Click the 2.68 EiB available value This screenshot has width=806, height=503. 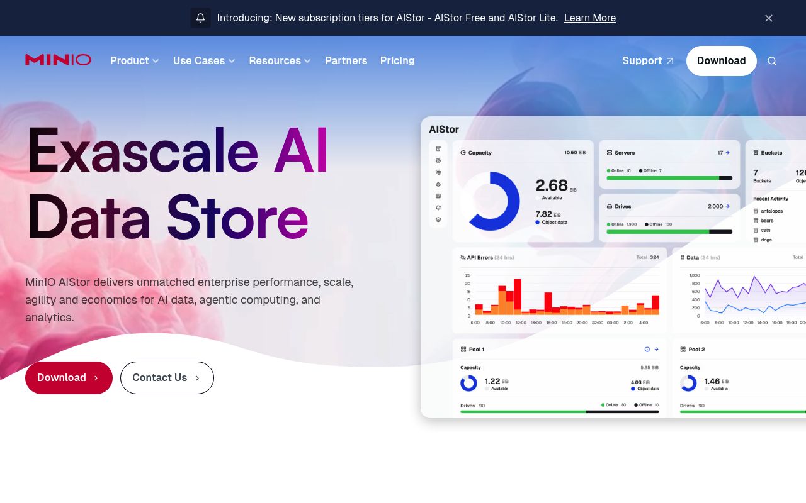(556, 185)
